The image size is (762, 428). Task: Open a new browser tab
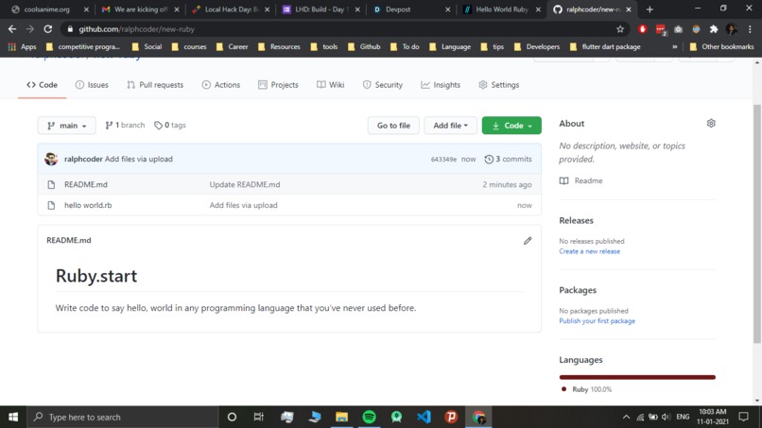tap(649, 9)
